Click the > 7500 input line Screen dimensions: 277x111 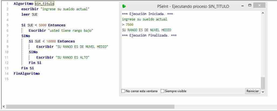coord(128,25)
